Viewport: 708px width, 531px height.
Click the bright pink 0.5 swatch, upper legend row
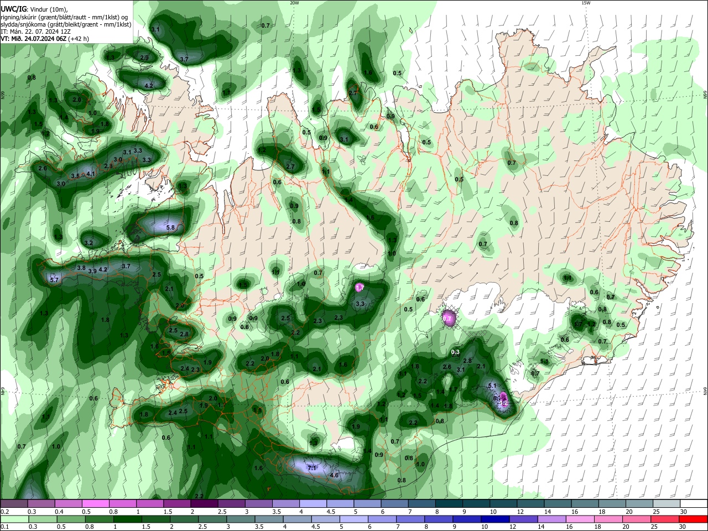tap(95, 503)
